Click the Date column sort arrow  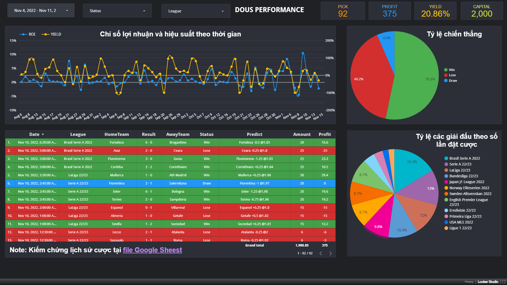point(43,135)
